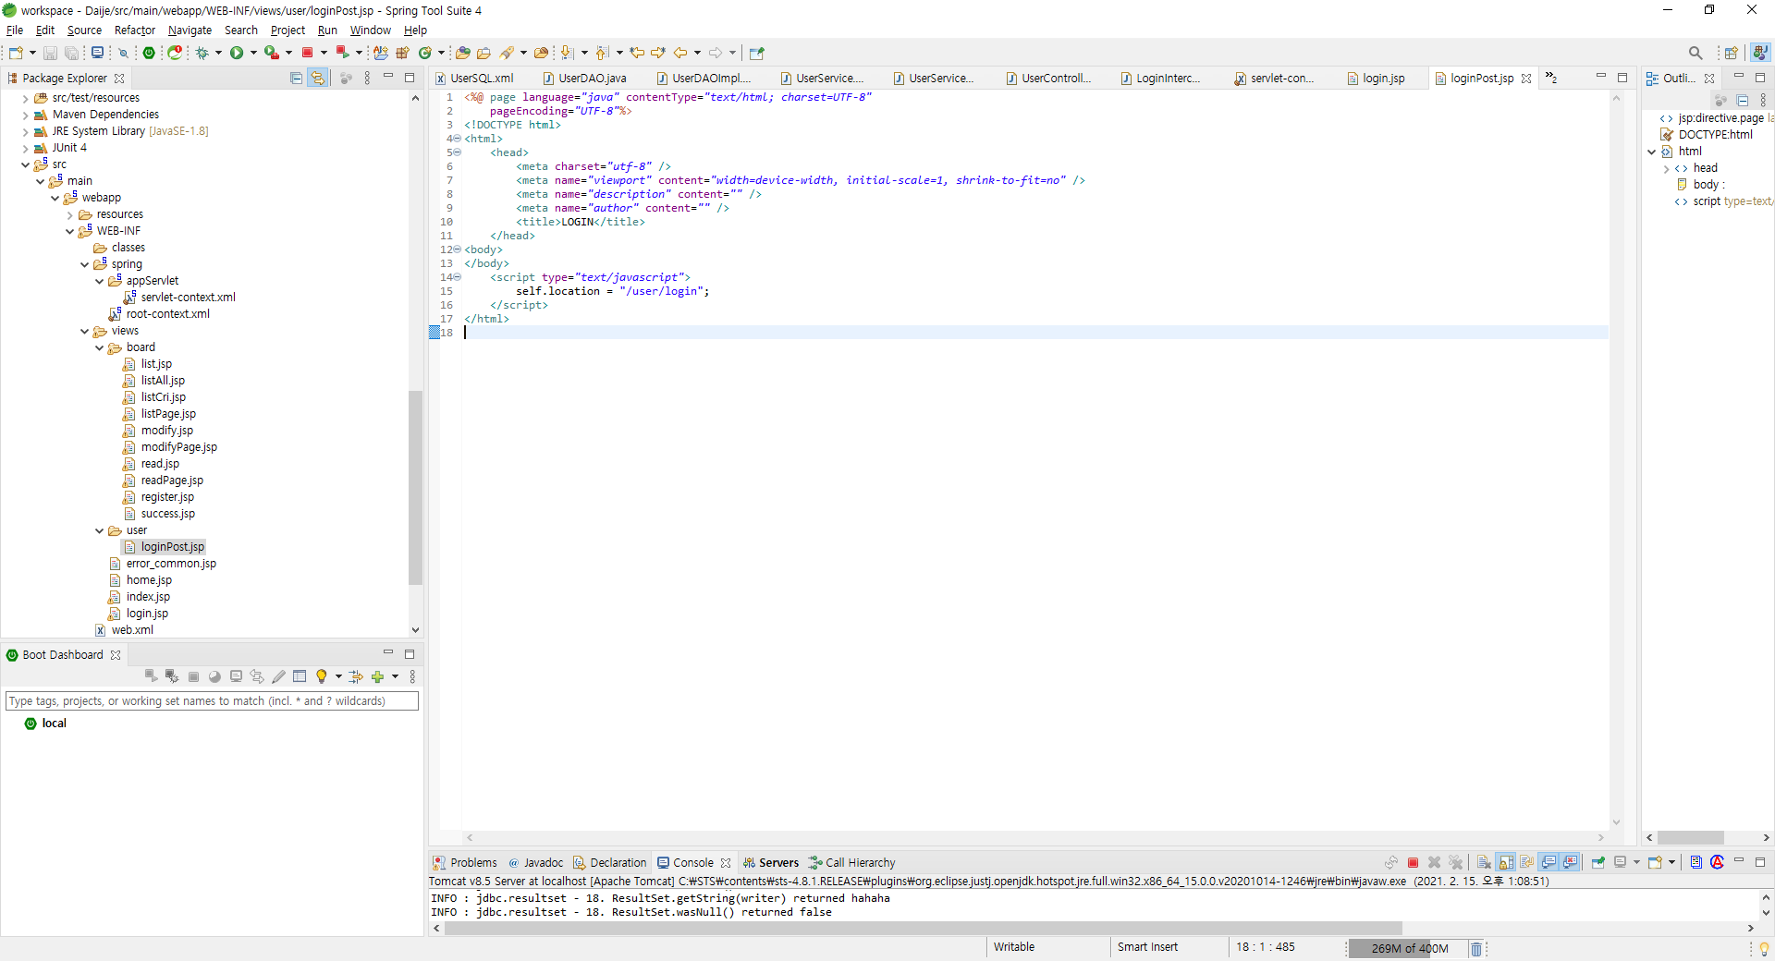Click the lightbulb icon in Boot Dashboard toolbar
Screen dimensions: 1775x961
(x=321, y=676)
